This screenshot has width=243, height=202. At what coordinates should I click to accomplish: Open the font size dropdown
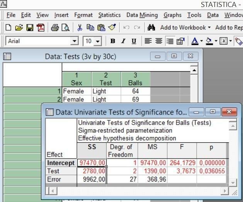[97, 41]
